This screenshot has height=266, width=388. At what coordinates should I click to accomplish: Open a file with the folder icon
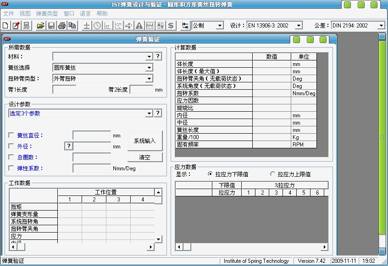tap(40, 26)
